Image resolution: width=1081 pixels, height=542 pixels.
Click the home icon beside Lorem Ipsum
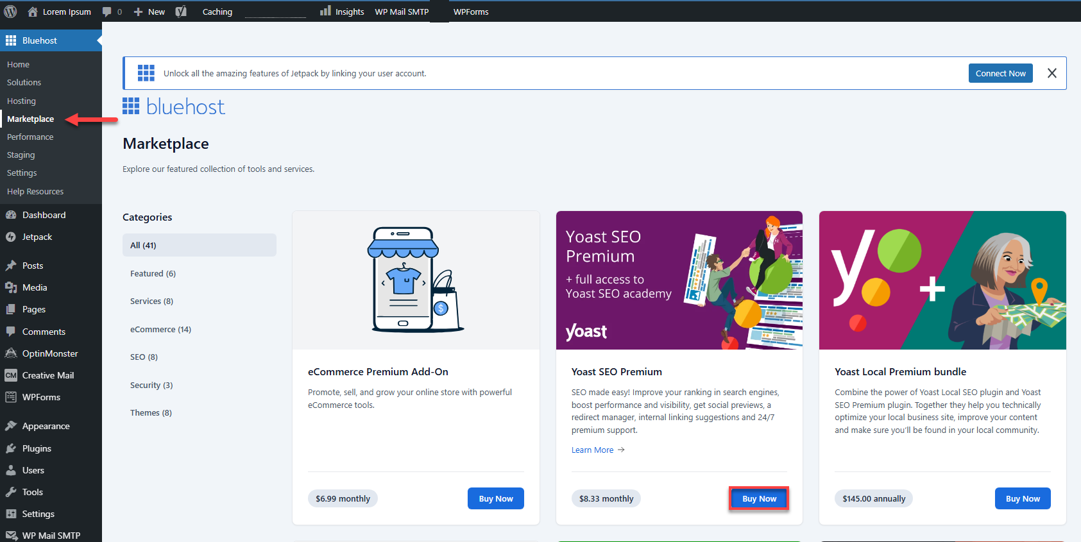(x=33, y=12)
